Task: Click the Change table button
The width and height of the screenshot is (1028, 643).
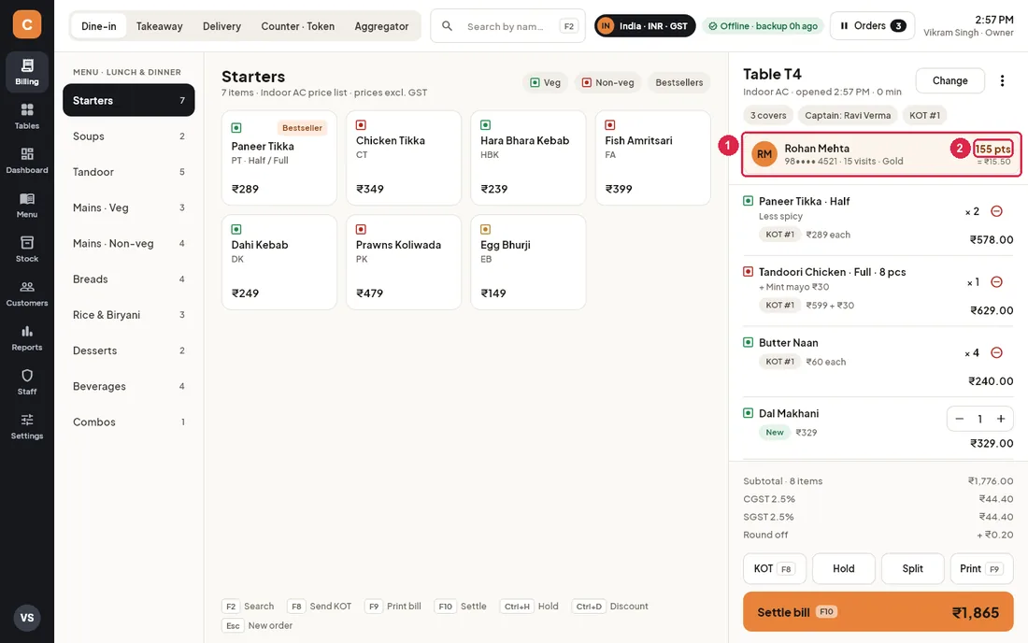Action: pos(950,80)
